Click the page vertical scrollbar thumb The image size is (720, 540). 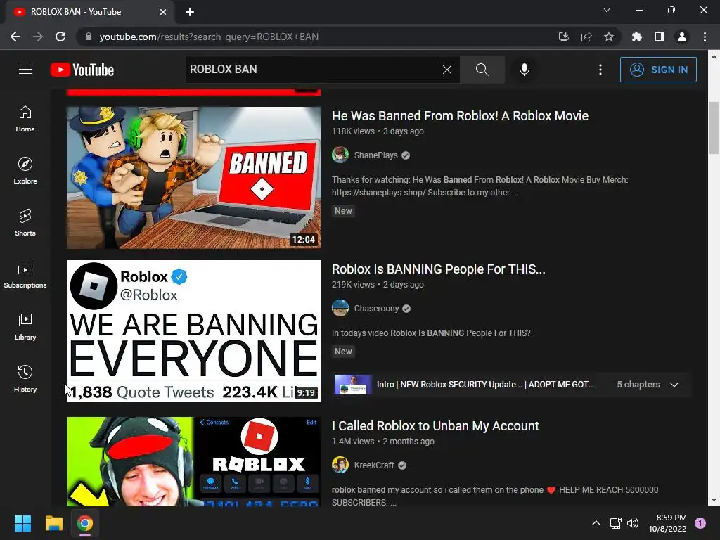point(714,128)
